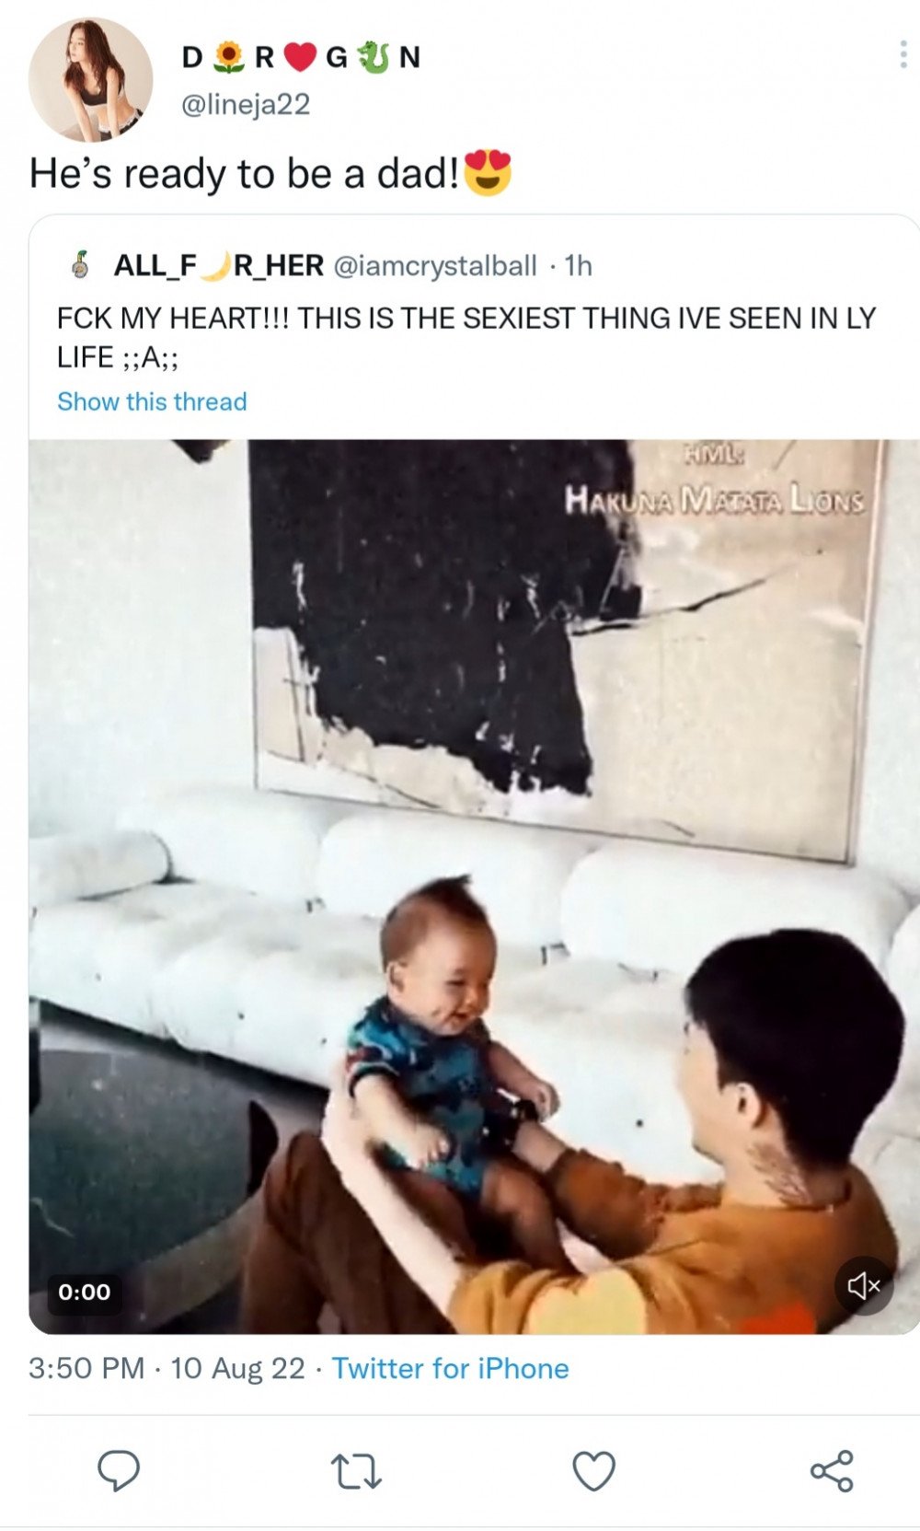
Task: Play the embedded video
Action: click(x=474, y=887)
